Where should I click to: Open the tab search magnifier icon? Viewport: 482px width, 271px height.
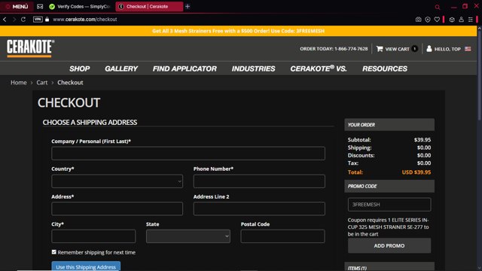[438, 7]
